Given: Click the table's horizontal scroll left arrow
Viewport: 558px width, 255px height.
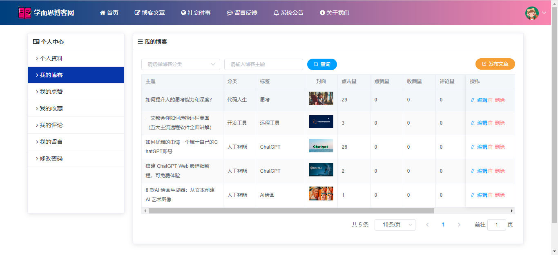Looking at the screenshot, I should [145, 211].
